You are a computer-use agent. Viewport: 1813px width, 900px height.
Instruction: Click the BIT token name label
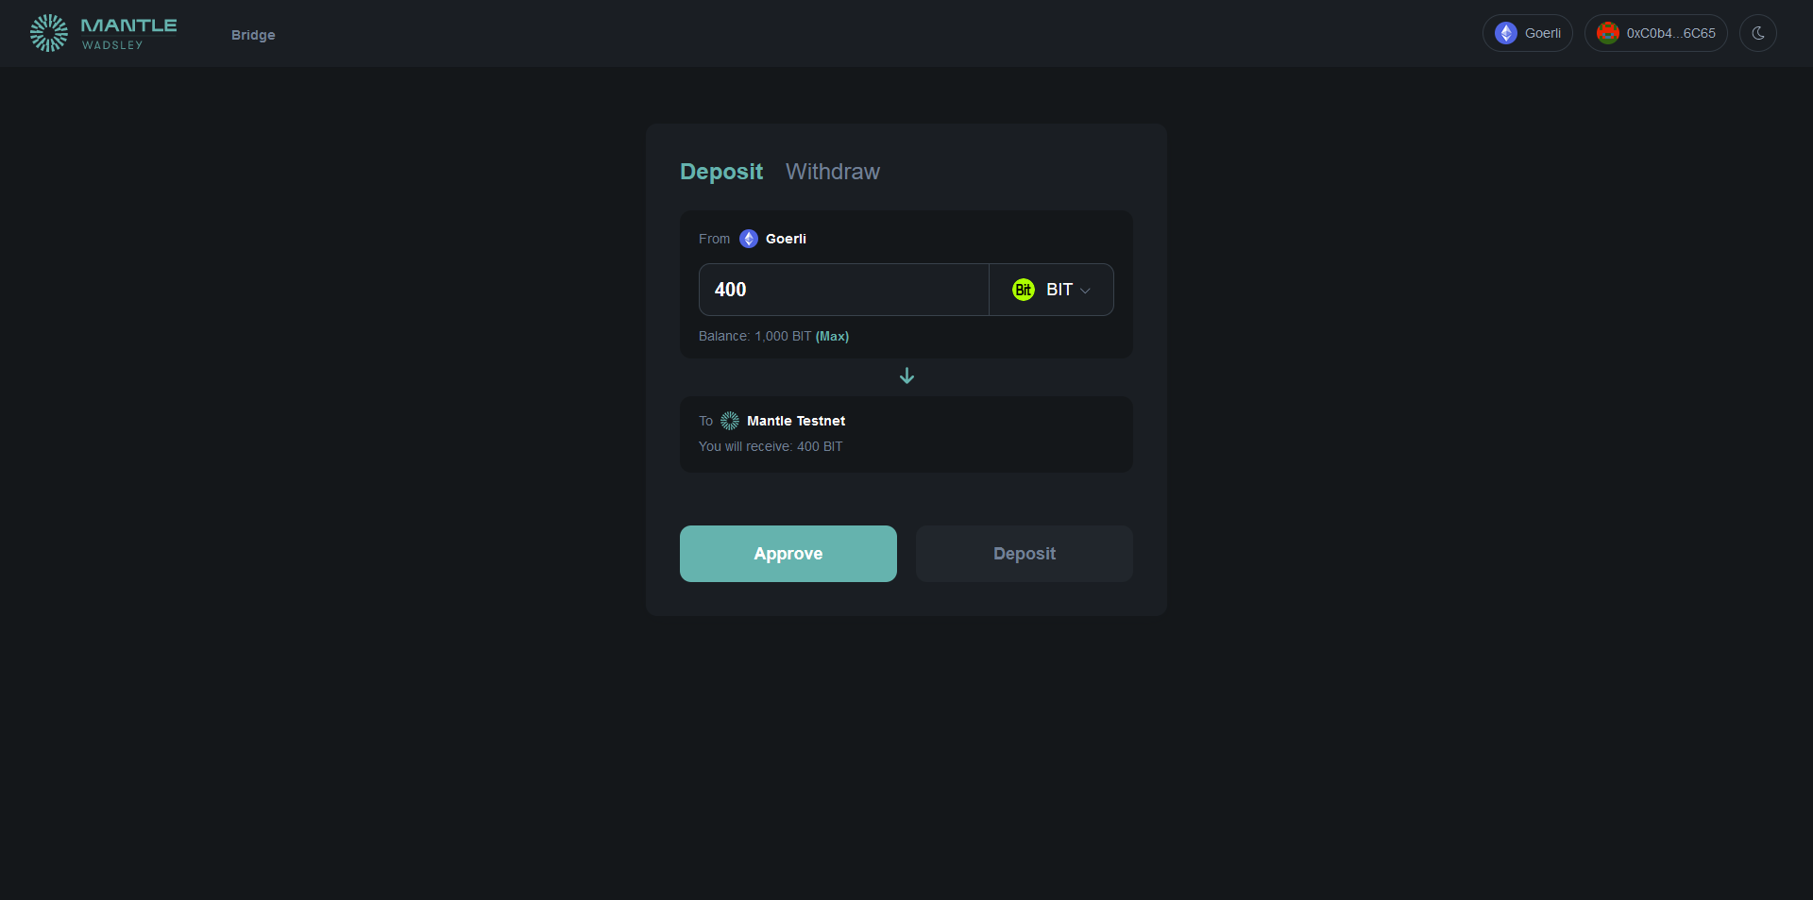tap(1059, 290)
